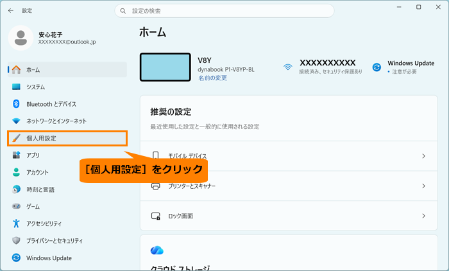Screen dimensions: 449x271
Task: Click the 時刻と言語 globe clock icon
Action: (x=16, y=189)
